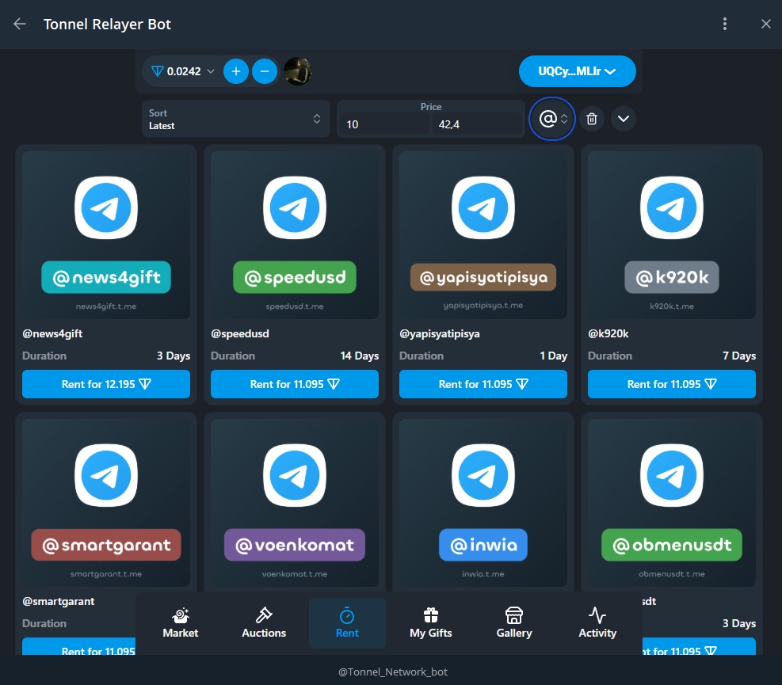Open the three-dot options menu
Image resolution: width=782 pixels, height=685 pixels.
(724, 24)
